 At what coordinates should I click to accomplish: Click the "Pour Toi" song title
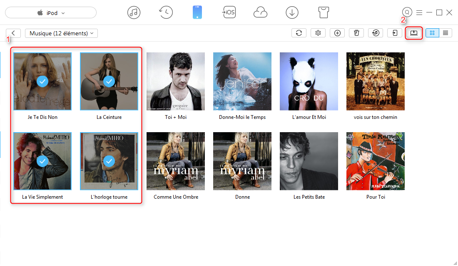pos(376,197)
